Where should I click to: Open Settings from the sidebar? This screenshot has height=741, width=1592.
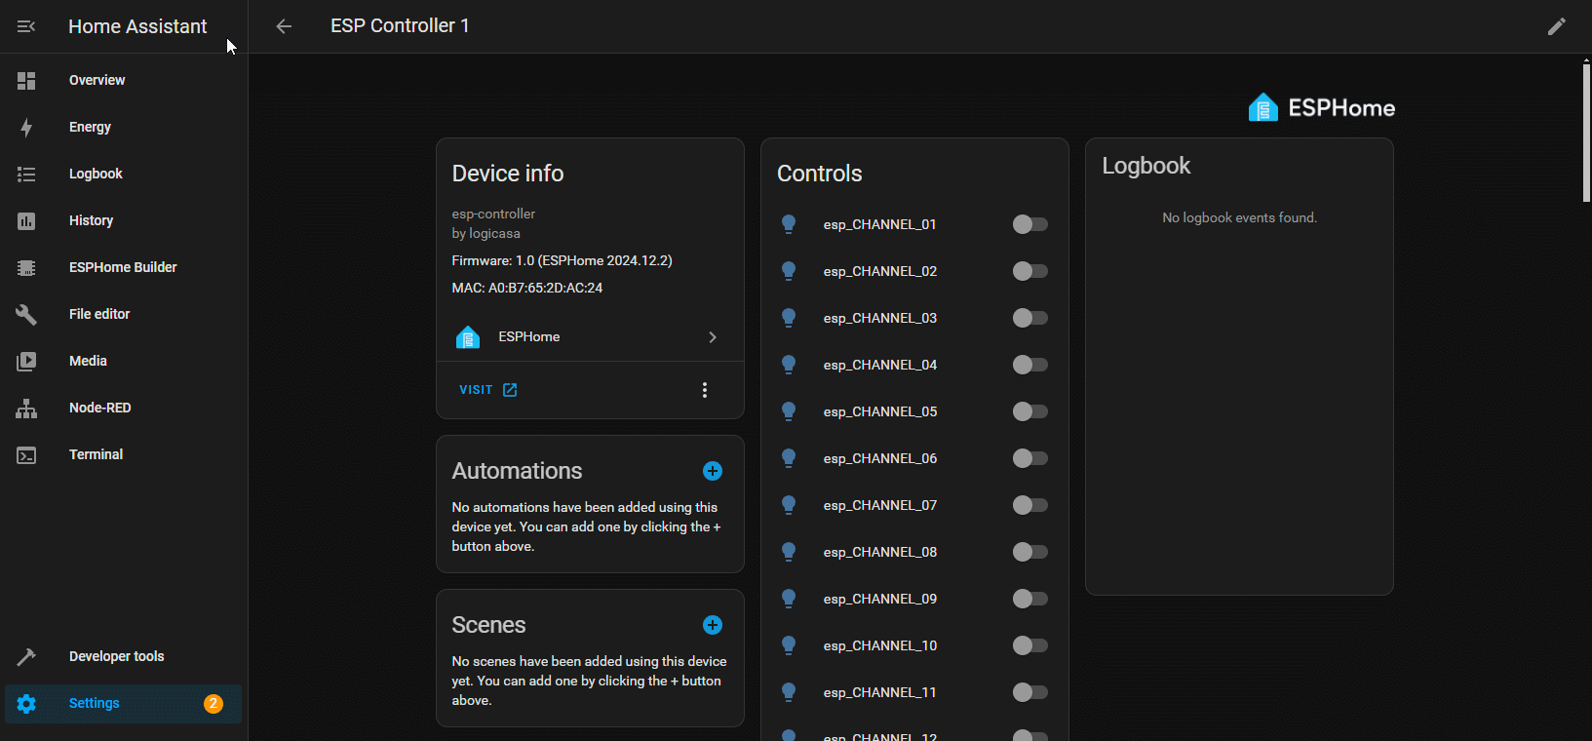pos(95,703)
